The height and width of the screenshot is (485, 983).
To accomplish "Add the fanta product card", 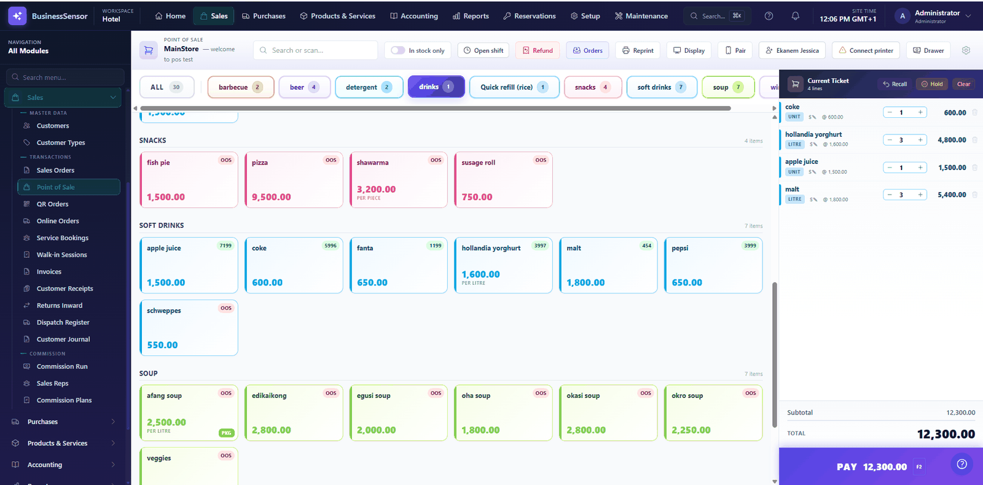I will (x=399, y=265).
